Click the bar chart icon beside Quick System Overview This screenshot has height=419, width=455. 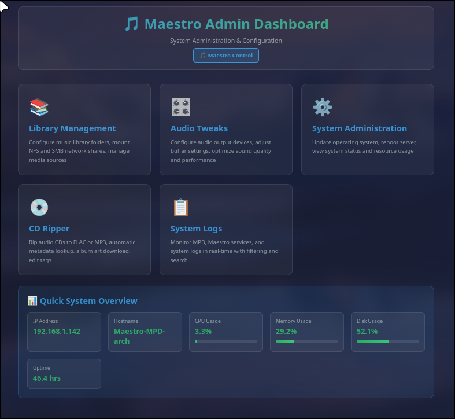(x=32, y=301)
